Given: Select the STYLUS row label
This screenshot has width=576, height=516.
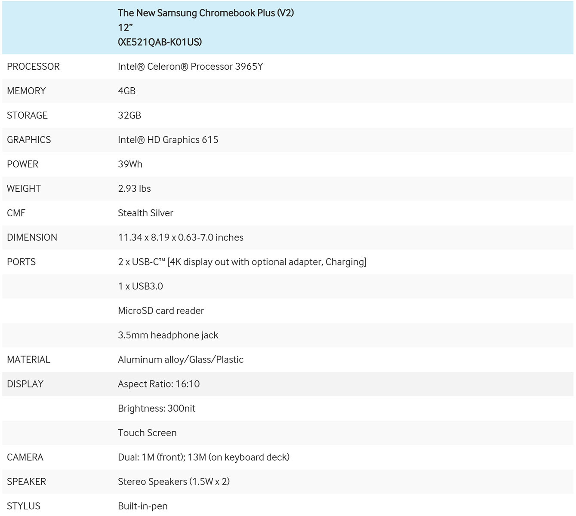Looking at the screenshot, I should tap(24, 506).
